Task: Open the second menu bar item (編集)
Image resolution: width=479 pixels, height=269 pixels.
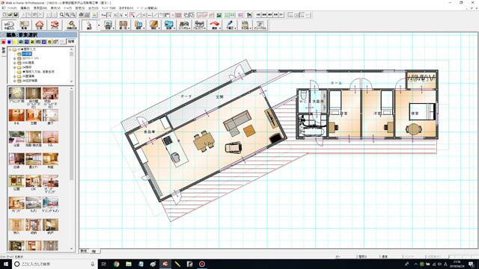Action: [x=25, y=8]
